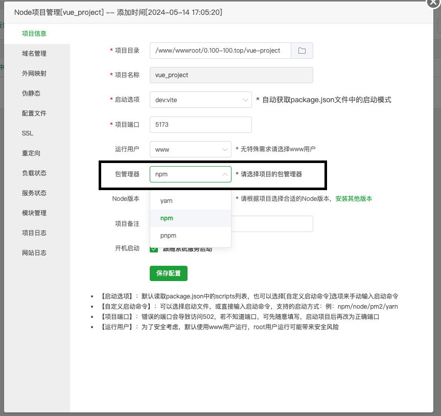441x416 pixels.
Task: Choose pnpm from package manager list
Action: click(x=191, y=236)
